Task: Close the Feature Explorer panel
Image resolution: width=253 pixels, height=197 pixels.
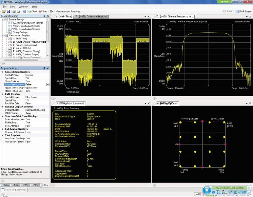Action: click(x=48, y=16)
